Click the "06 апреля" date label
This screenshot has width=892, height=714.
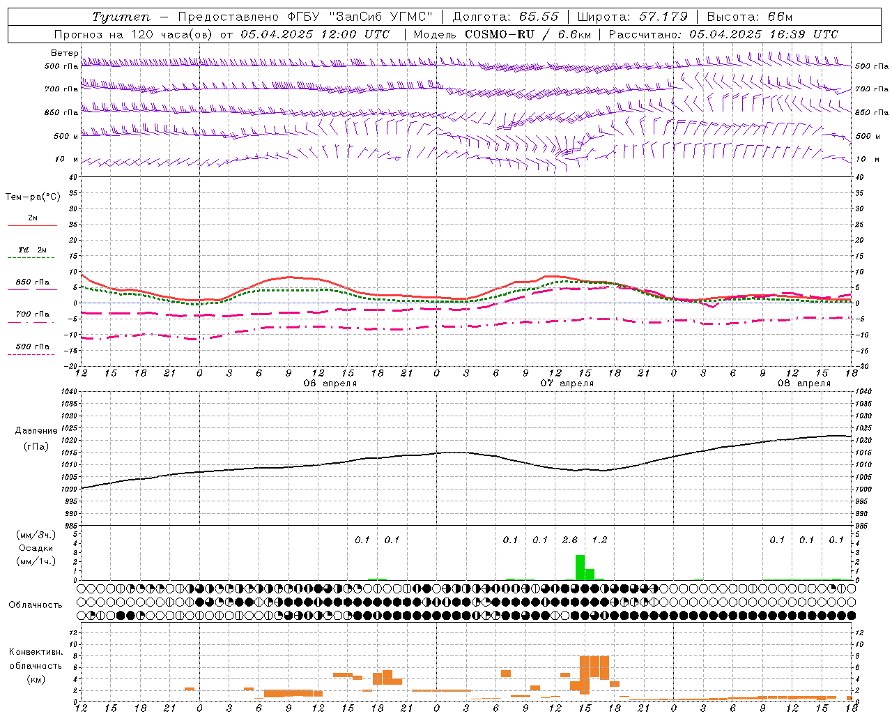pyautogui.click(x=330, y=383)
